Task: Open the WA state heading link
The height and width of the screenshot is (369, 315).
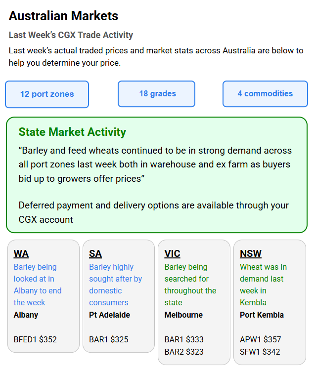Action: (21, 253)
